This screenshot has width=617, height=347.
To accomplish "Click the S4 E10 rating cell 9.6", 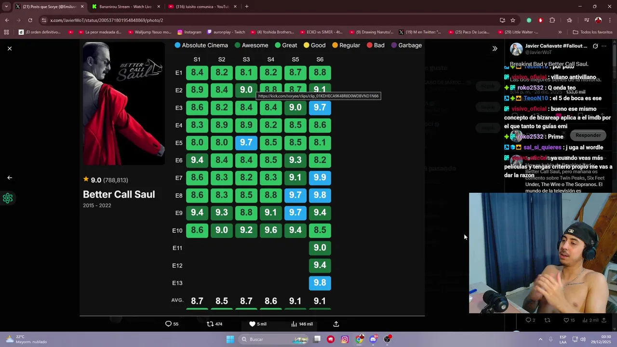I will point(271,230).
